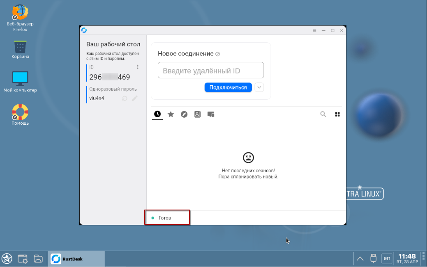The width and height of the screenshot is (427, 267).
Task: Expand the system tray hidden icons arrow
Action: coord(360,258)
